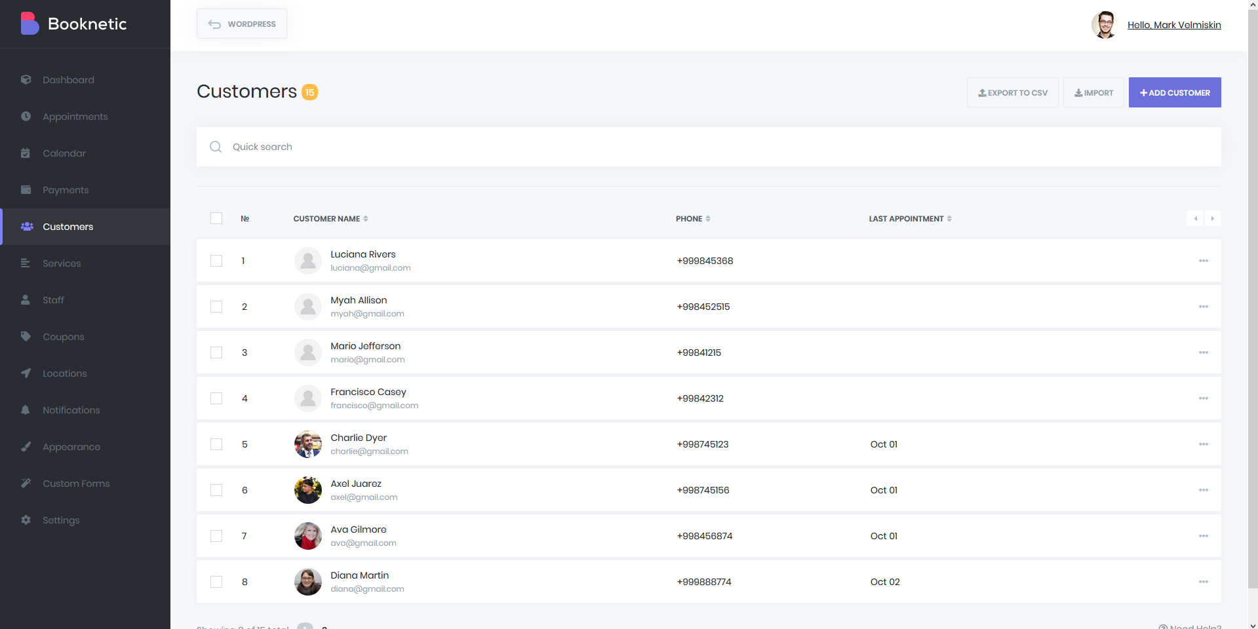Open actions menu for Axel Juarez

1204,490
